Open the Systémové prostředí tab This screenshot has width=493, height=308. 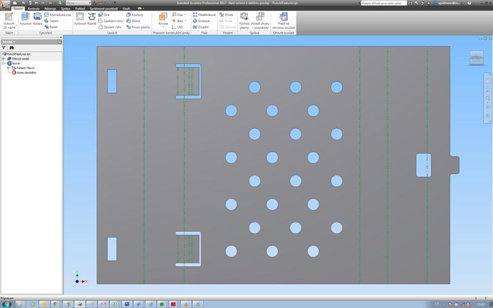104,9
